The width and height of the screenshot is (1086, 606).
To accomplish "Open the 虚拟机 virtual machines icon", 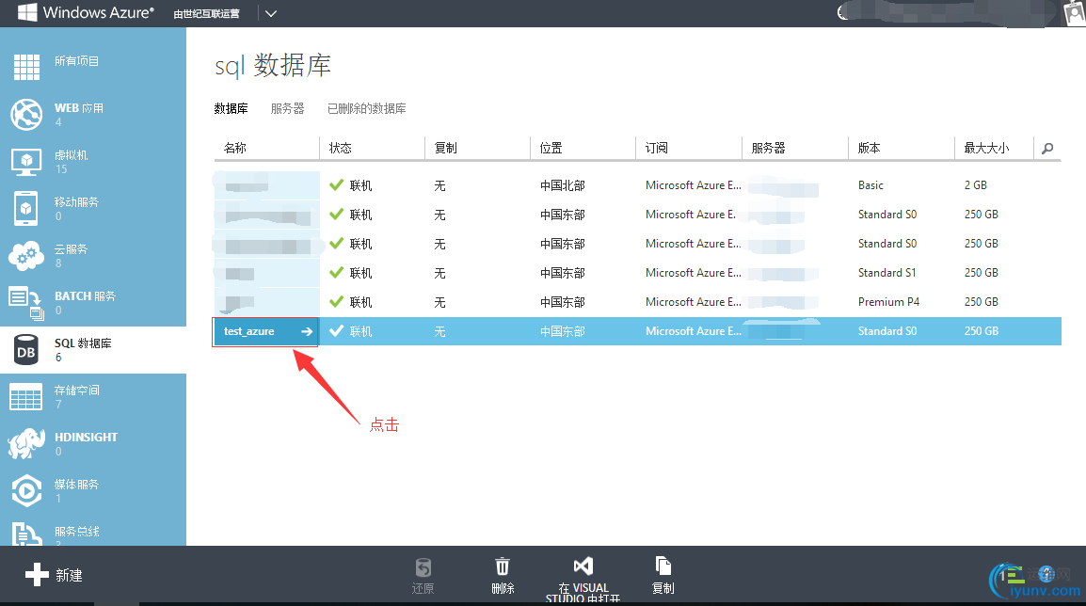I will pos(26,161).
